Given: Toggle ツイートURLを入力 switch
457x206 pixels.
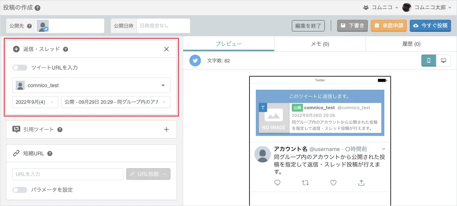Looking at the screenshot, I should [20, 68].
